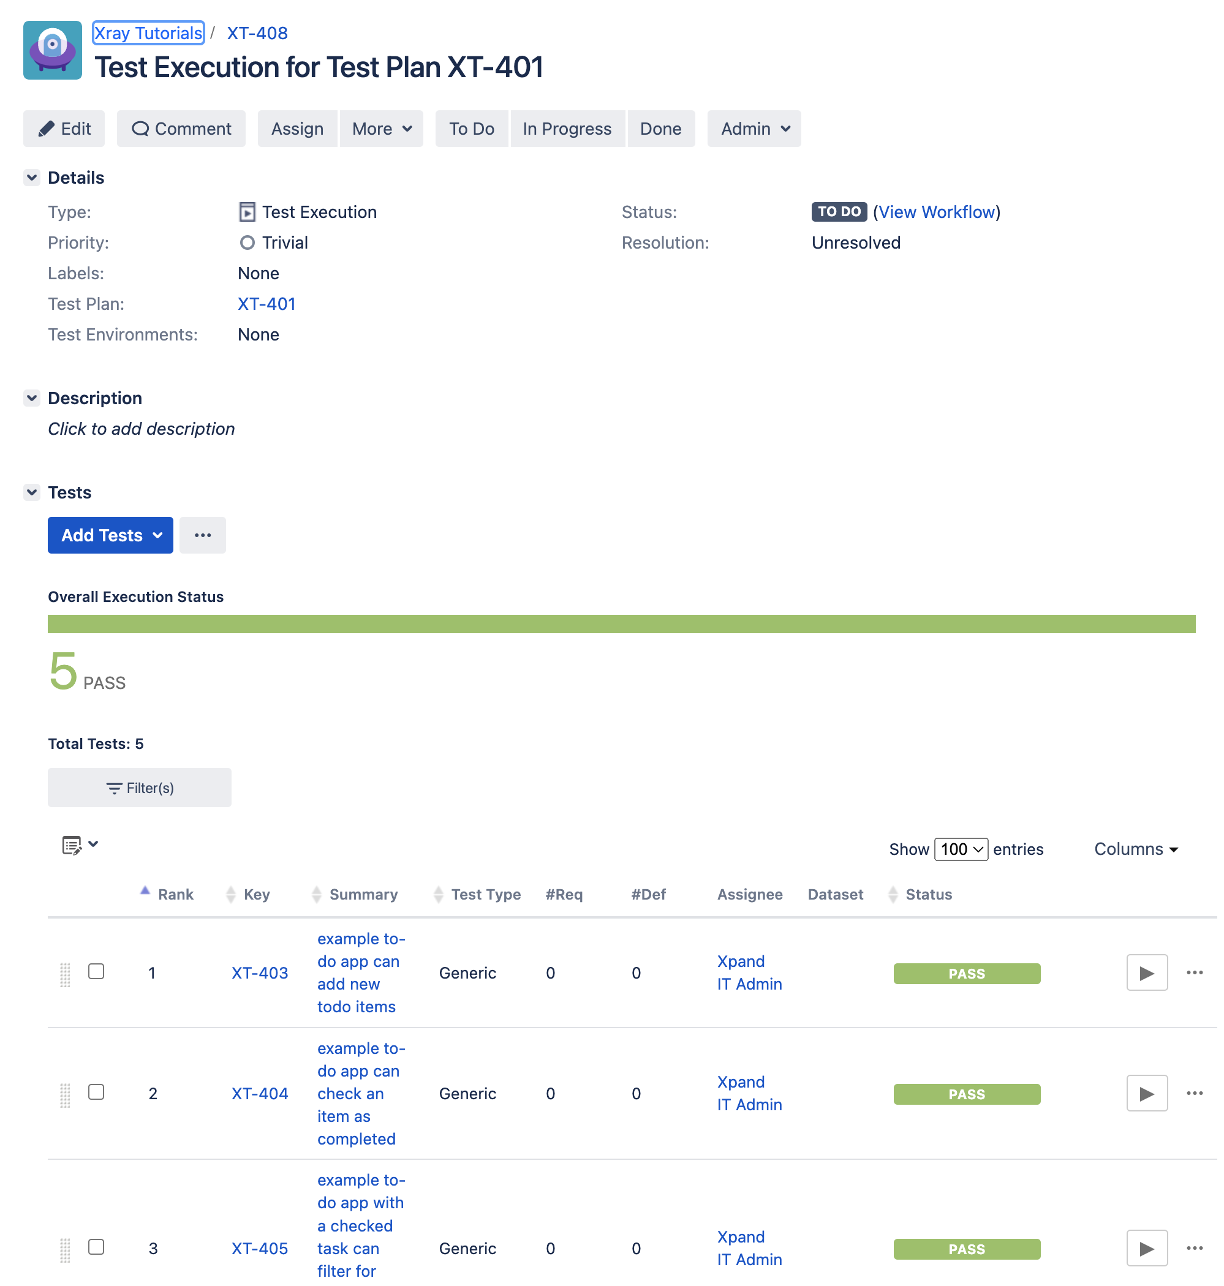Check the checkbox for XT-405 row
The image size is (1224, 1286).
click(x=96, y=1246)
